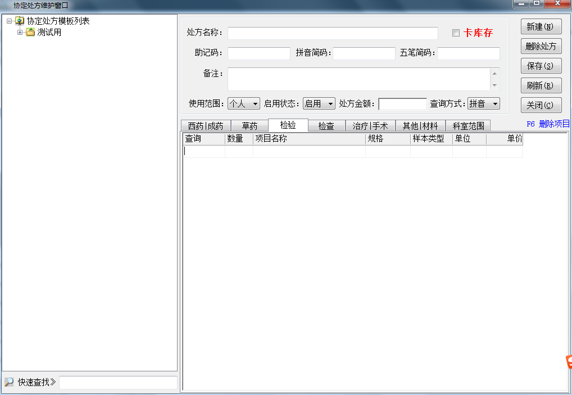This screenshot has height=395, width=572.
Task: Enable the 卡库存 checkbox
Action: (x=456, y=33)
